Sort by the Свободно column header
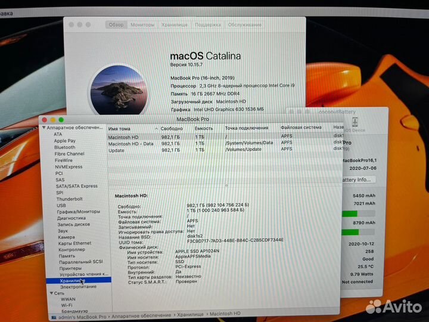Screen dimensions: 429x322 [172, 128]
